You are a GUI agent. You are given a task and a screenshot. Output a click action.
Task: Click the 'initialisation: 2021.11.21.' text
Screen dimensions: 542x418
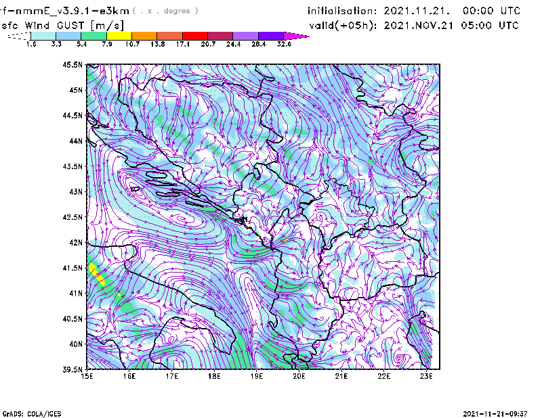coord(379,11)
